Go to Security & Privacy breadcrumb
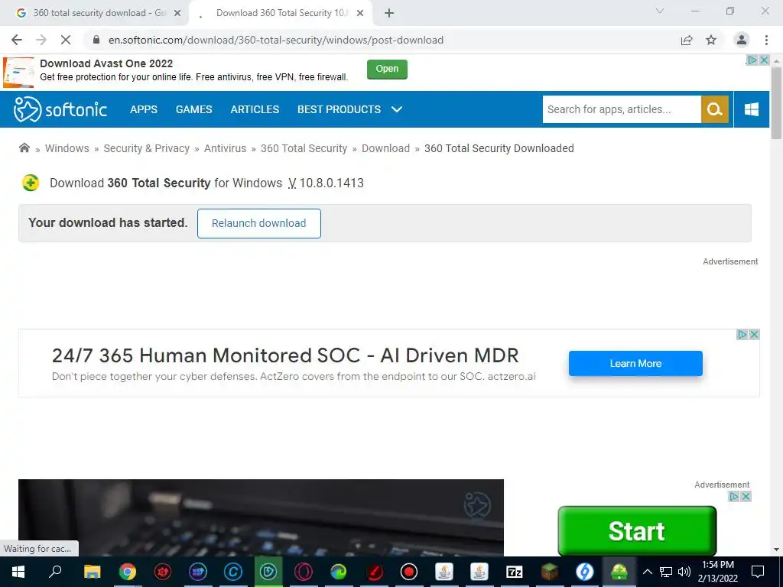The height and width of the screenshot is (587, 783). (146, 148)
